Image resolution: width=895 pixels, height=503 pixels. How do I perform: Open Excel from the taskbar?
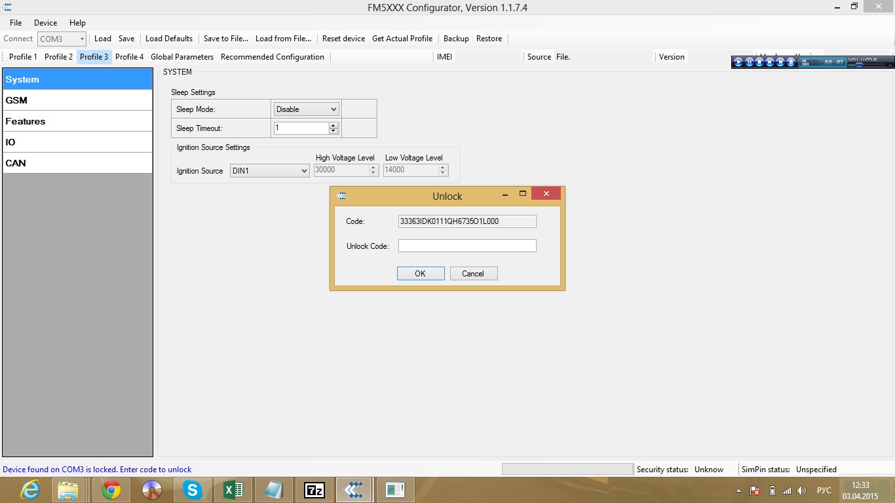point(233,489)
